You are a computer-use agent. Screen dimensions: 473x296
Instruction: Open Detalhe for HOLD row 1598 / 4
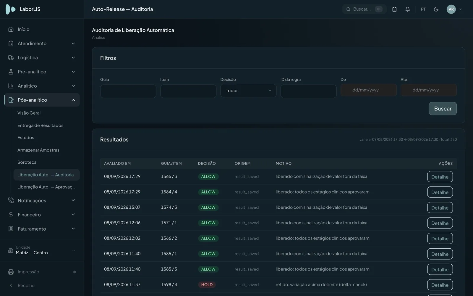440,285
